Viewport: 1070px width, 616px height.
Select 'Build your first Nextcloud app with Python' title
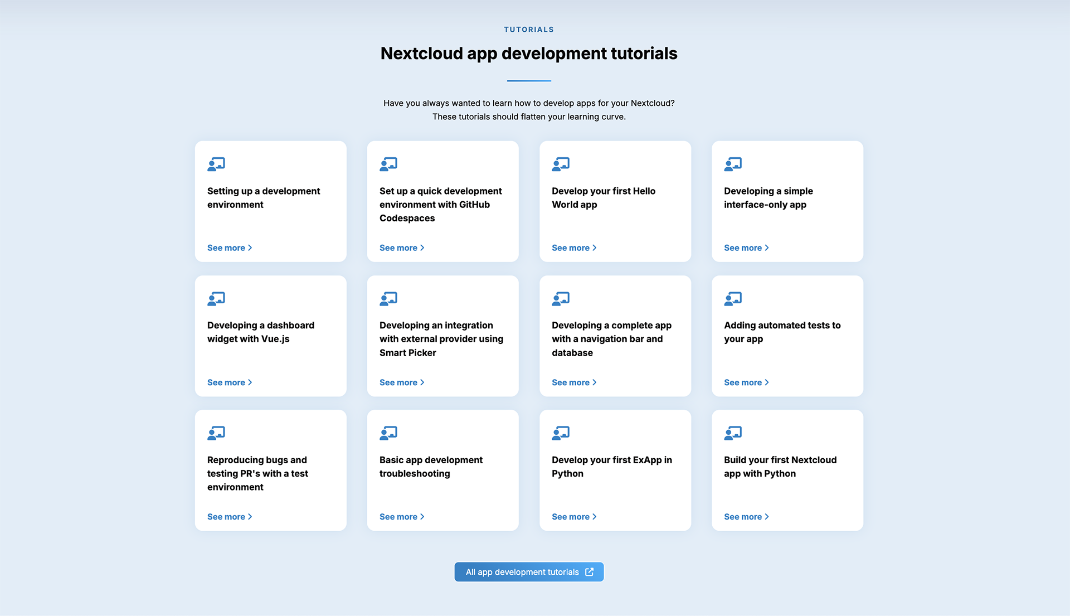[780, 467]
